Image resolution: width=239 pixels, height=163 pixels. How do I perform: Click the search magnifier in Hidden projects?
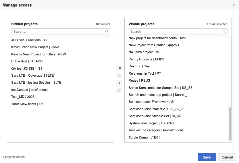tap(107, 31)
